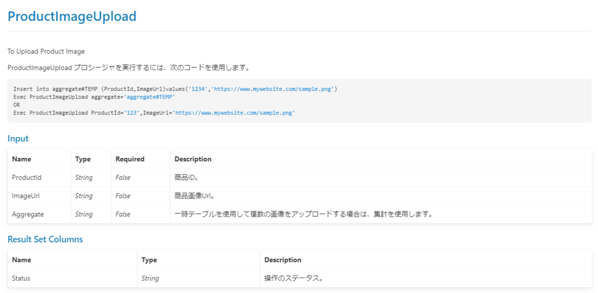Click the Result Set Type column header
This screenshot has height=293, width=598.
149,260
